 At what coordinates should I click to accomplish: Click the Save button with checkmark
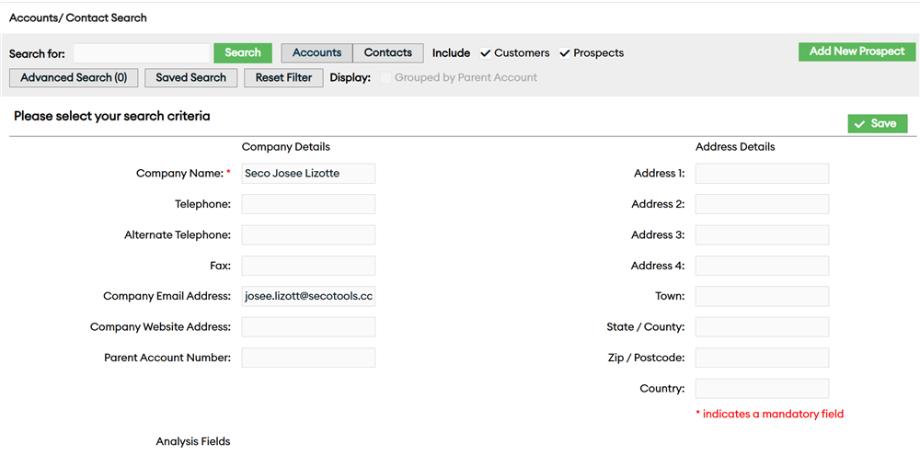click(x=877, y=123)
